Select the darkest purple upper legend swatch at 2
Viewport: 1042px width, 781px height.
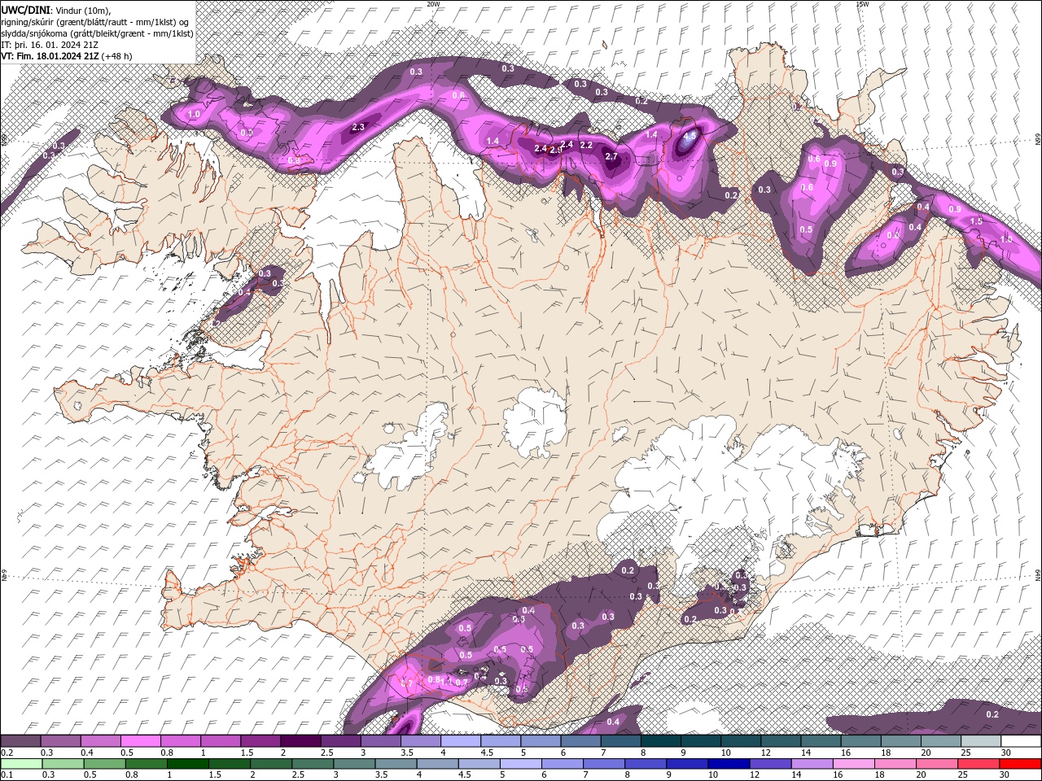click(x=300, y=741)
